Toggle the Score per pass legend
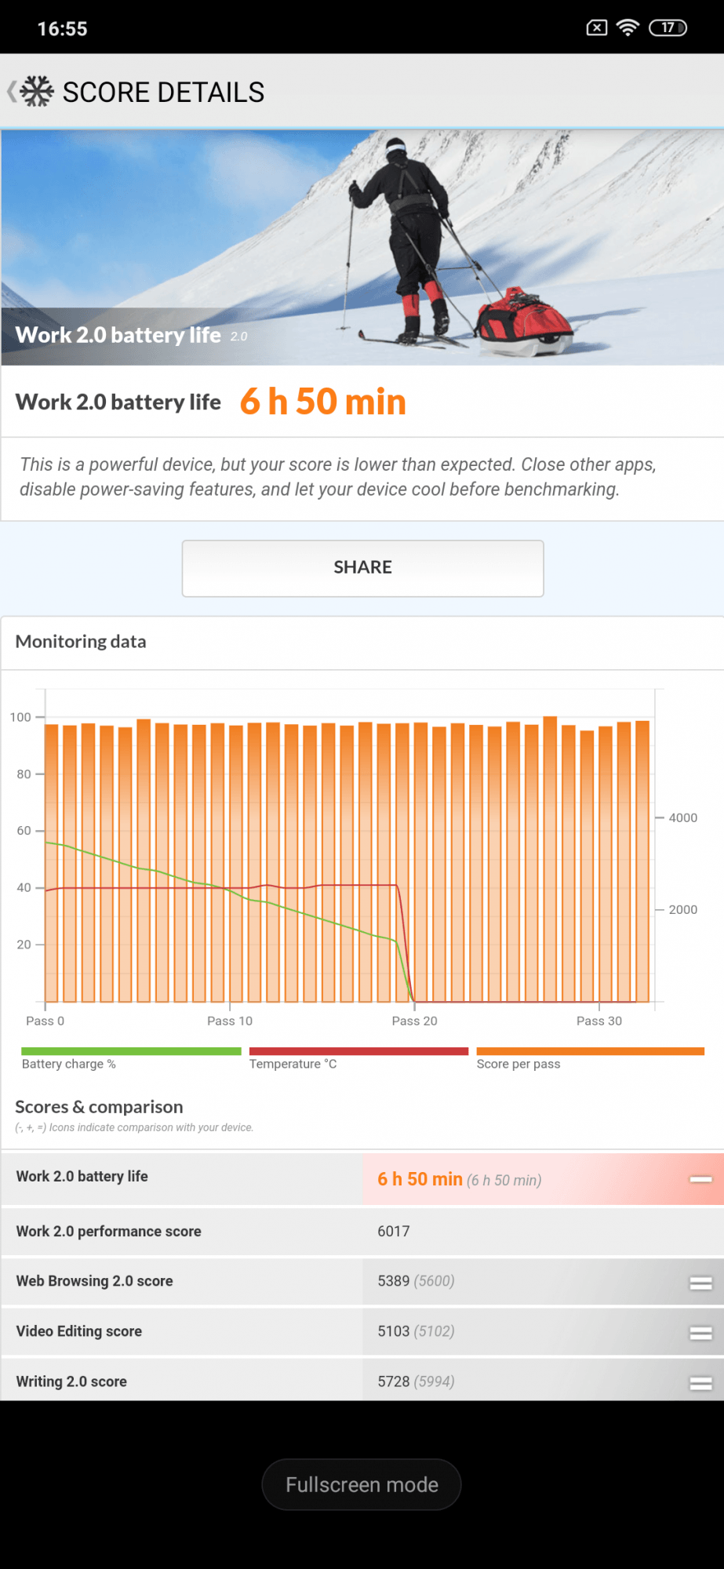The height and width of the screenshot is (1569, 724). click(590, 1058)
